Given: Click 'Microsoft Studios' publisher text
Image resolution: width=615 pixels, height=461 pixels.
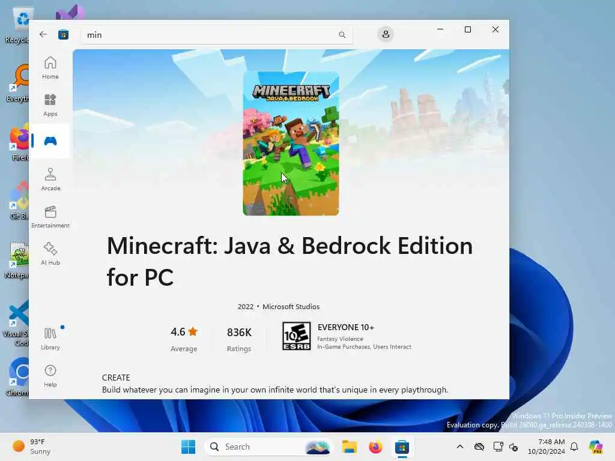Looking at the screenshot, I should point(291,307).
